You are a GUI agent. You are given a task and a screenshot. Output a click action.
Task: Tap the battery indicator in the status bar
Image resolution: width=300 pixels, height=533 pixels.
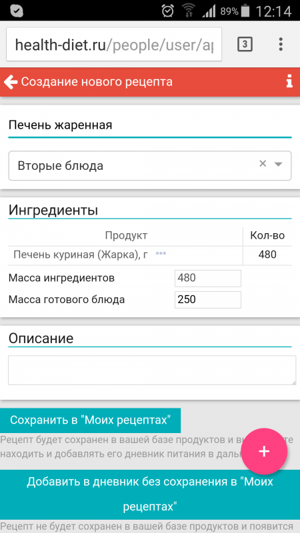pos(246,11)
